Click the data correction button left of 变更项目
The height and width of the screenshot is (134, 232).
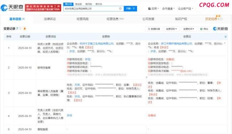point(154,29)
